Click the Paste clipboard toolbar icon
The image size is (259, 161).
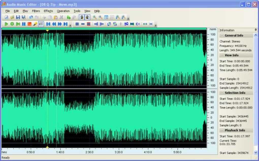(56, 17)
